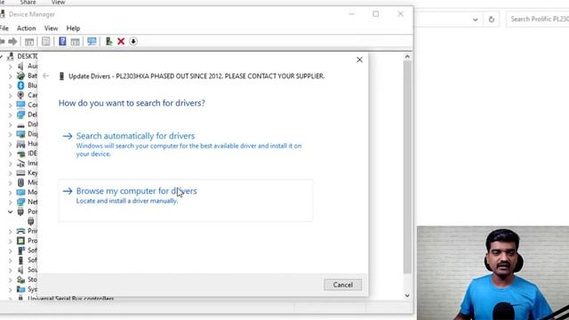Click the red X Uninstall device icon
This screenshot has width=569, height=320.
pos(121,42)
